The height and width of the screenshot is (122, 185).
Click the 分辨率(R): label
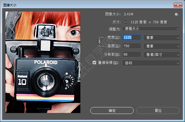click(x=112, y=54)
